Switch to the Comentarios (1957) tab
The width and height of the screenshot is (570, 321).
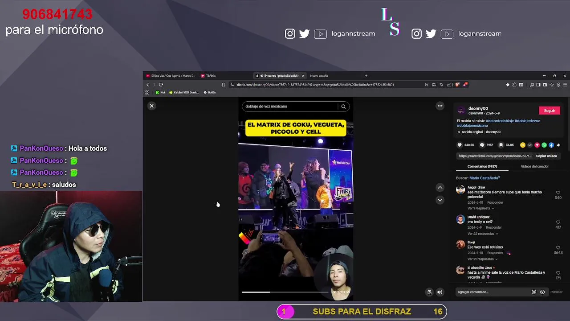coord(482,166)
